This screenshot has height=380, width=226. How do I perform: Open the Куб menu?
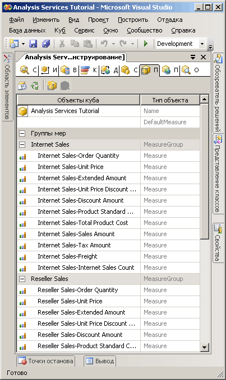(59, 30)
